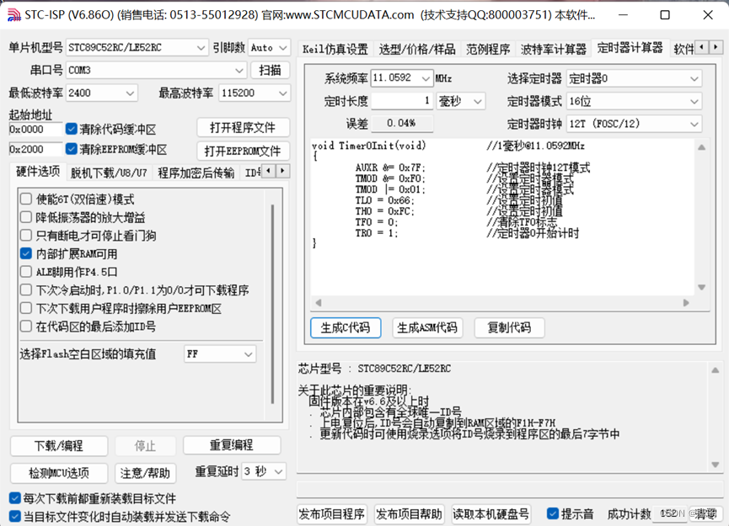This screenshot has height=526, width=729.
Task: Toggle 只有断电才可停止看门狗 checkbox
Action: 26,236
